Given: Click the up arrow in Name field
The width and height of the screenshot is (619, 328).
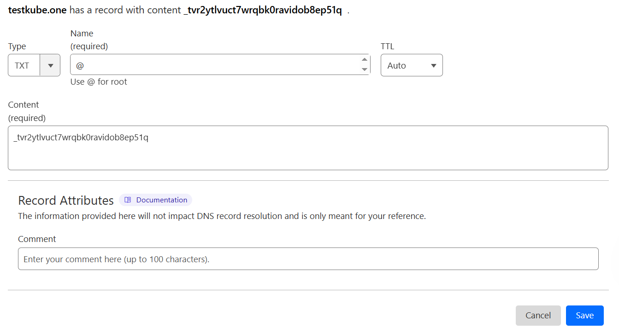Looking at the screenshot, I should click(x=365, y=59).
